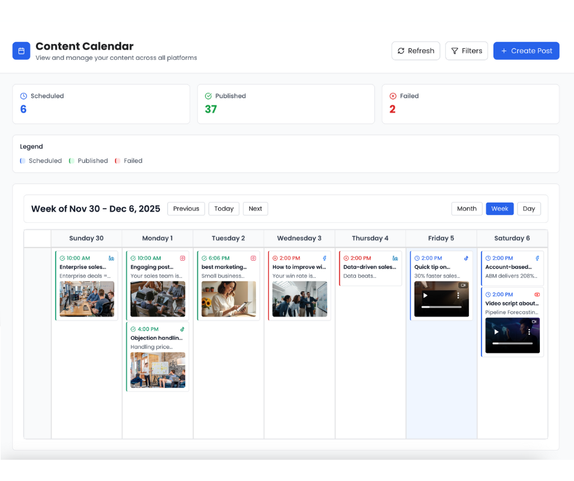Switch to Month view
Viewport: 574px width, 481px height.
click(x=467, y=208)
